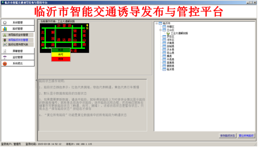Click the bar chart icon for 路段管理
This screenshot has height=148, width=260.
[5, 29]
